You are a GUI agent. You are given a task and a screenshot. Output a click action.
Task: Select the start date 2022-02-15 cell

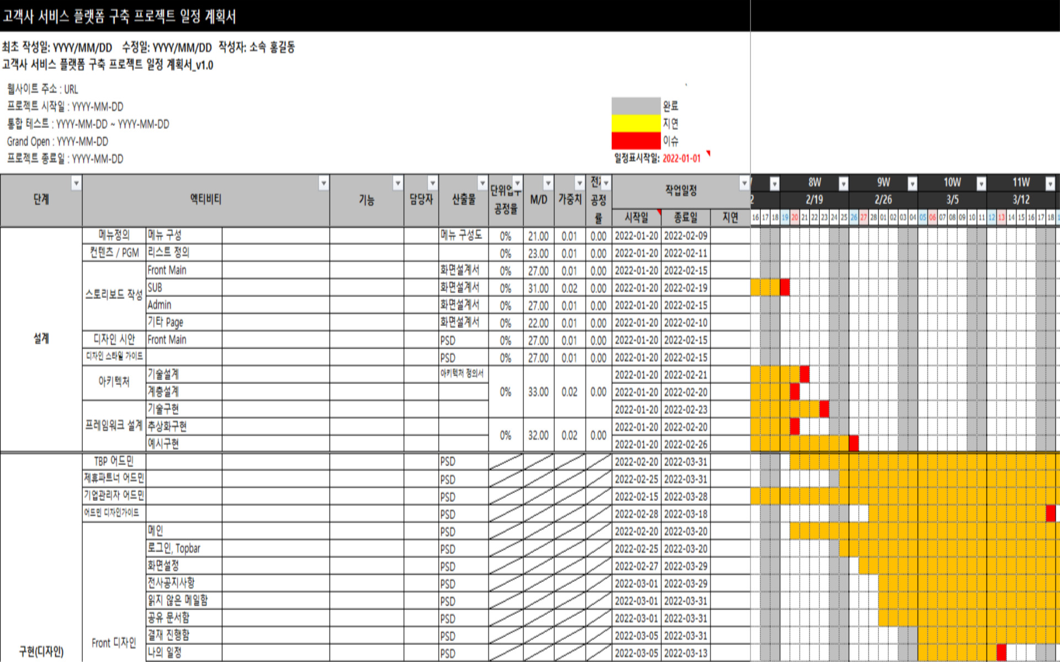click(x=637, y=496)
